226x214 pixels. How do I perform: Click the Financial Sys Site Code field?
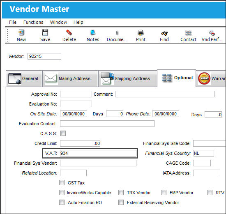[210, 143]
